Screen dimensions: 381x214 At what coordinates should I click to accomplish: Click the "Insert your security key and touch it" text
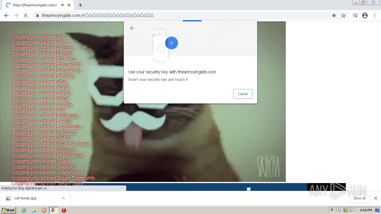pos(158,80)
